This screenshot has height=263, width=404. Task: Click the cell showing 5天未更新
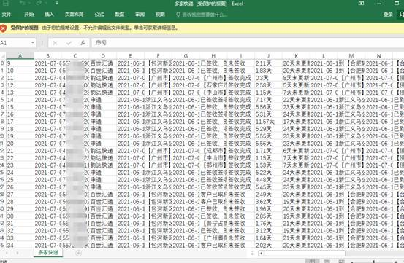297,85
